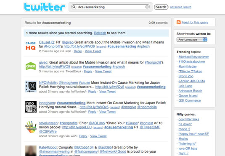Open trending topic #dontactlikeyounever
Viewport: 225px width, 156px height.
193,57
